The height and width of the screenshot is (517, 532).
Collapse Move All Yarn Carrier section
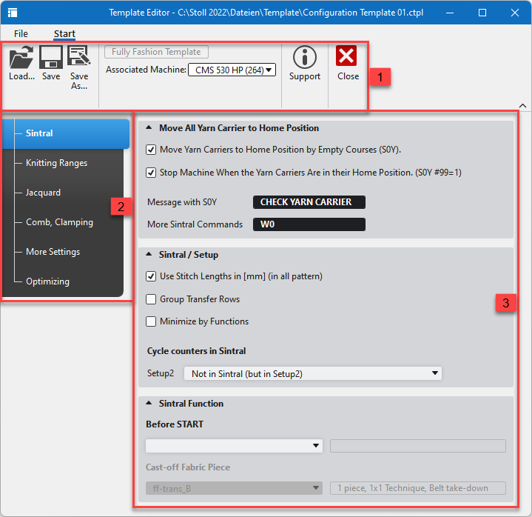pyautogui.click(x=149, y=128)
